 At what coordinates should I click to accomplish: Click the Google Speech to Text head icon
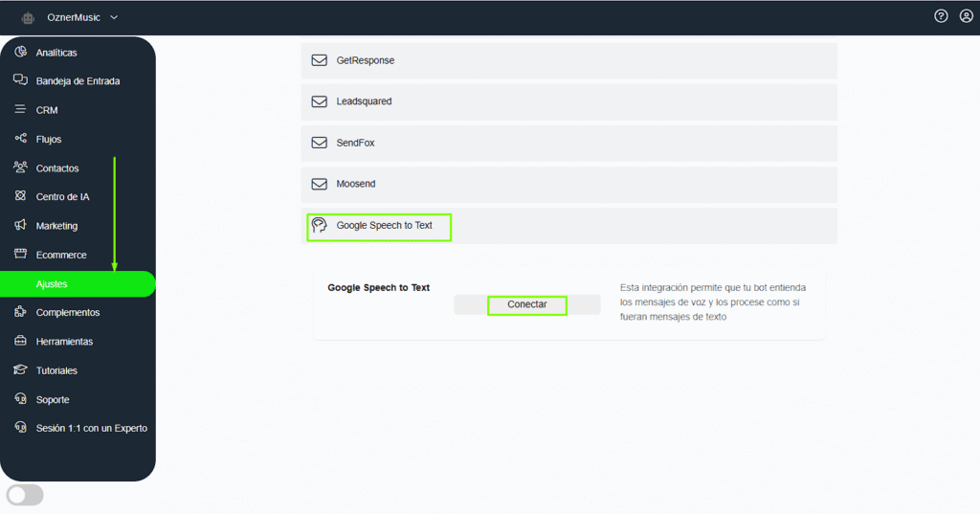pos(320,225)
